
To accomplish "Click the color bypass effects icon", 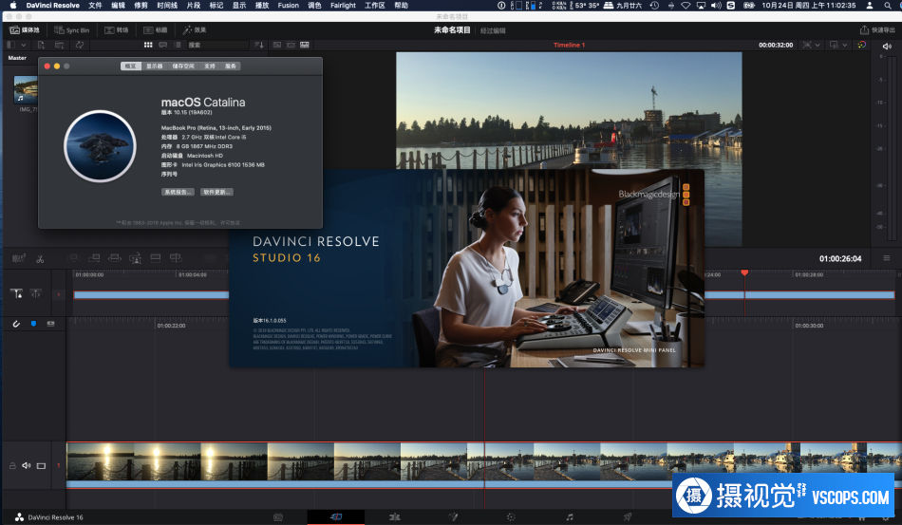I will pyautogui.click(x=861, y=45).
